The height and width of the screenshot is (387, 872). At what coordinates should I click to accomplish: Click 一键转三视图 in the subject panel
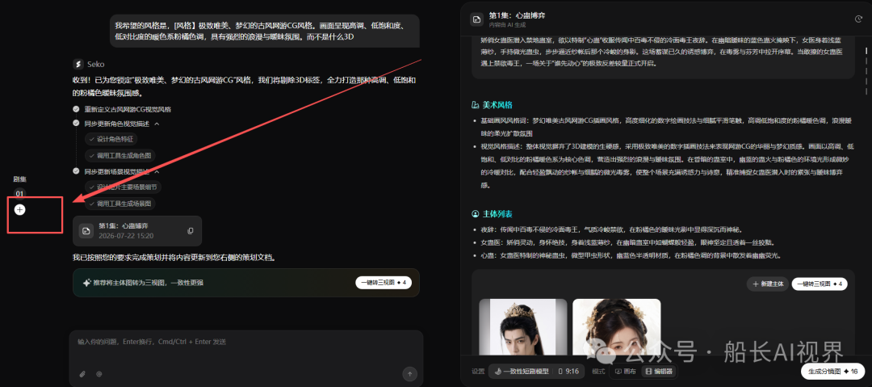820,284
